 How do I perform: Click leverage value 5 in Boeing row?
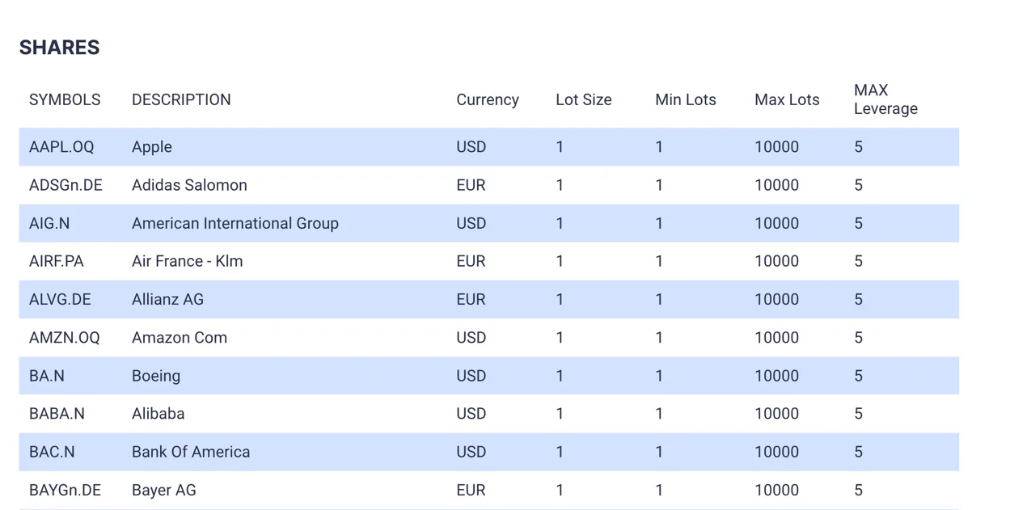(x=859, y=376)
